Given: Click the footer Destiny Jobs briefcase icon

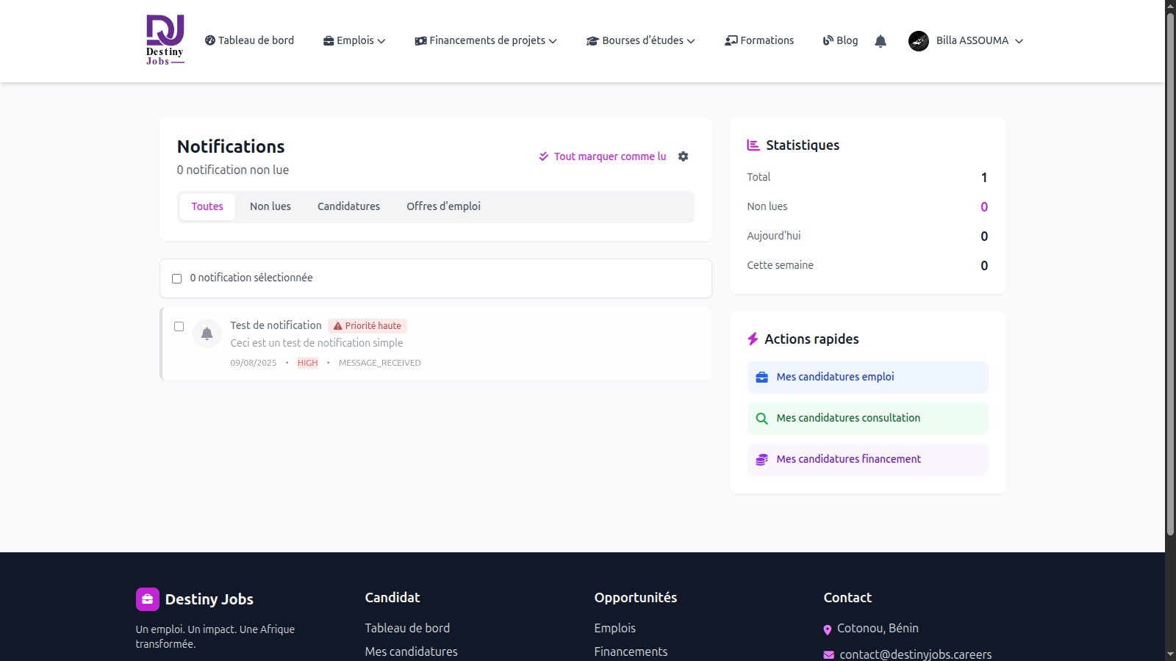Looking at the screenshot, I should [x=148, y=599].
